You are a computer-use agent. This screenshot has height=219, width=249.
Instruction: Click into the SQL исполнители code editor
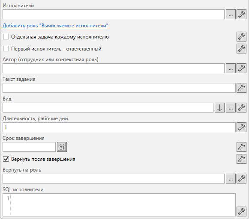tap(119, 205)
